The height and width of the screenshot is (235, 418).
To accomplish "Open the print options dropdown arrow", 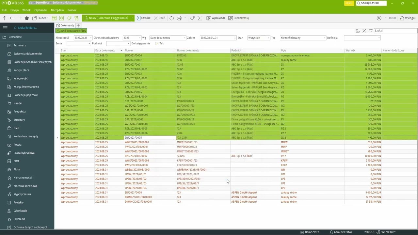I will click(x=185, y=18).
